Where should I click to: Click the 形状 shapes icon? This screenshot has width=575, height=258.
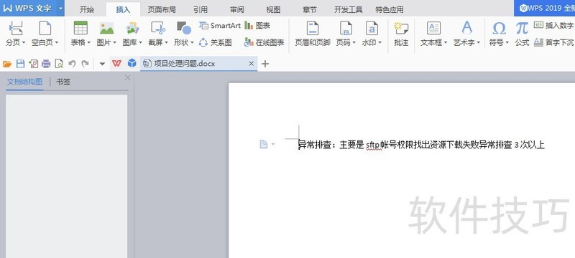coord(184,28)
